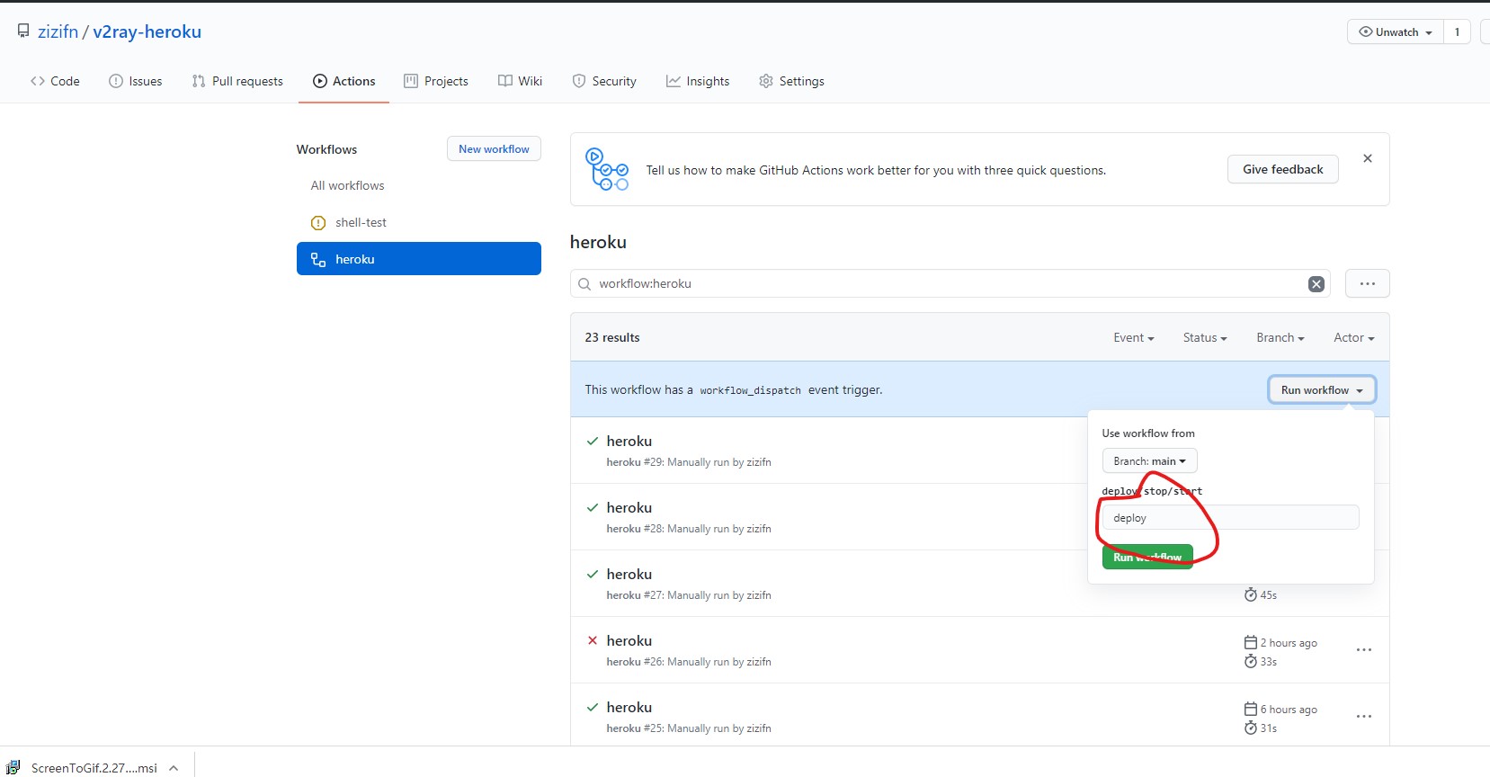Expand the Event filter dropdown
Screen dimensions: 1490x777
tap(1133, 338)
